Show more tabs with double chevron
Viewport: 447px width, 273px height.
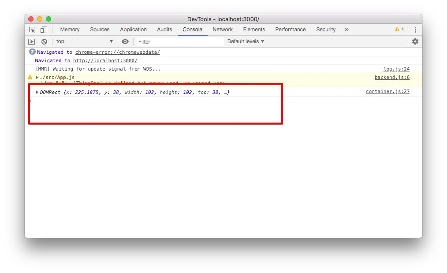(x=346, y=30)
